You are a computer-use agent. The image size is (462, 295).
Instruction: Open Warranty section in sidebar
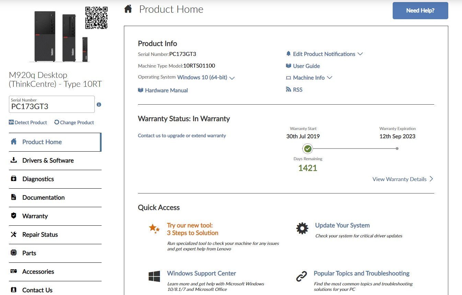click(55, 216)
